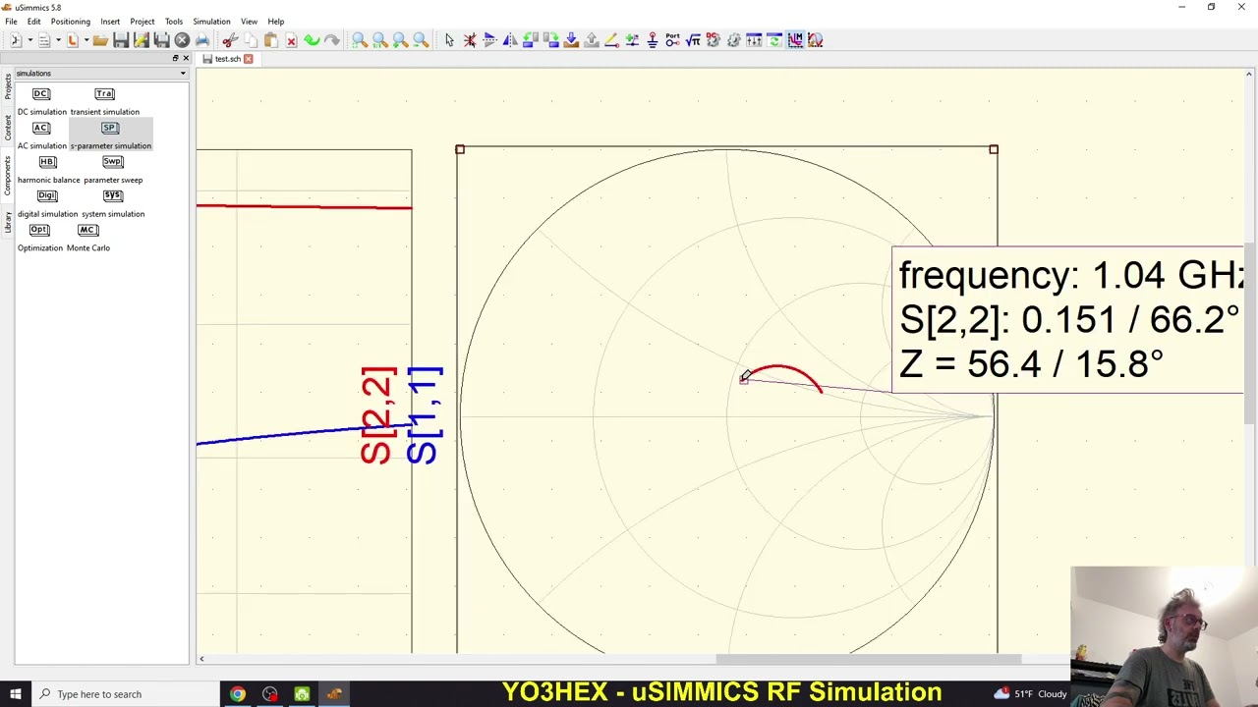Click the Smith chart marker on red curve
This screenshot has width=1258, height=707.
[x=744, y=378]
